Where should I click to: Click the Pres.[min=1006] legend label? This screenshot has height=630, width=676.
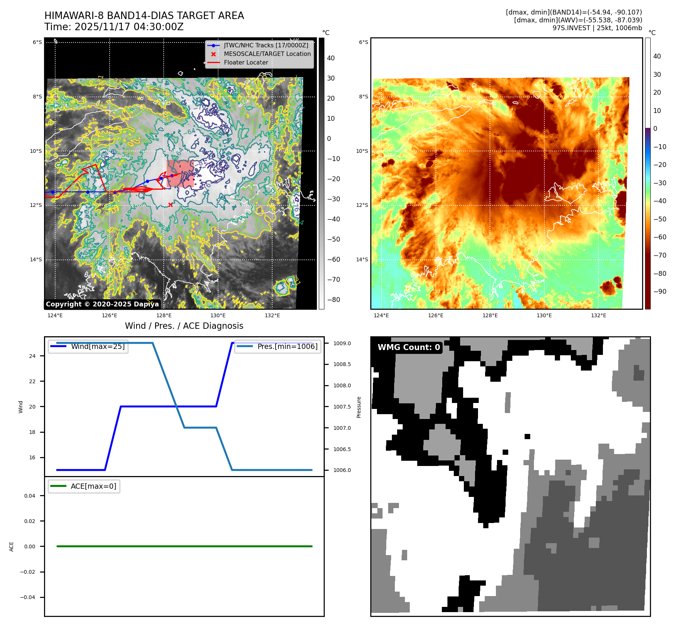287,346
